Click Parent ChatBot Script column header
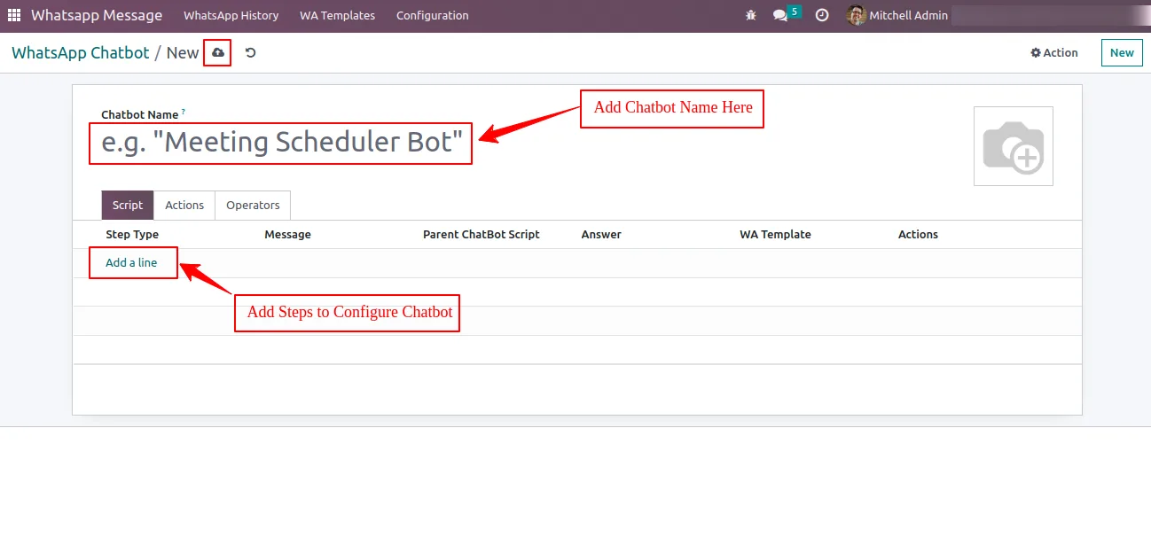Viewport: 1151px width, 560px height. click(x=482, y=235)
